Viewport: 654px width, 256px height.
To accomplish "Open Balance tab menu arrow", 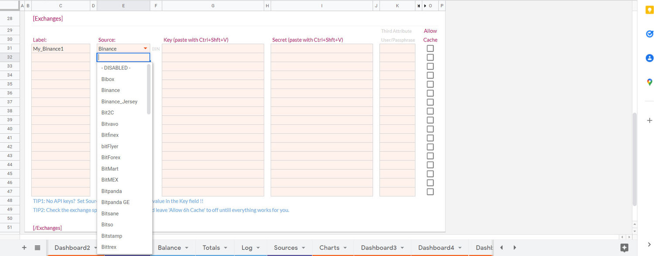I will pyautogui.click(x=187, y=248).
